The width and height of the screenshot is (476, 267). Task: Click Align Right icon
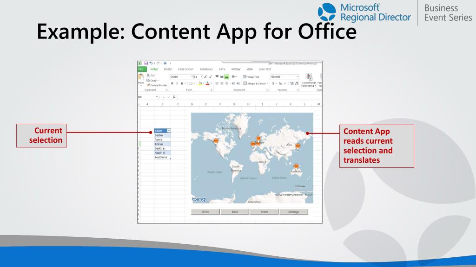pyautogui.click(x=227, y=83)
